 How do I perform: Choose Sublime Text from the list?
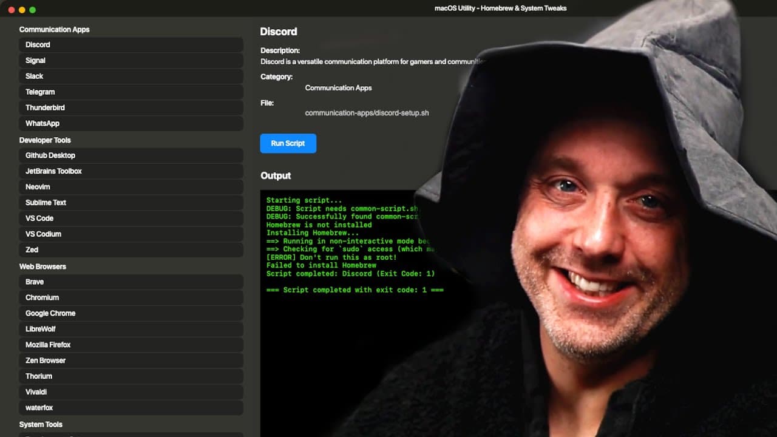[x=131, y=203]
